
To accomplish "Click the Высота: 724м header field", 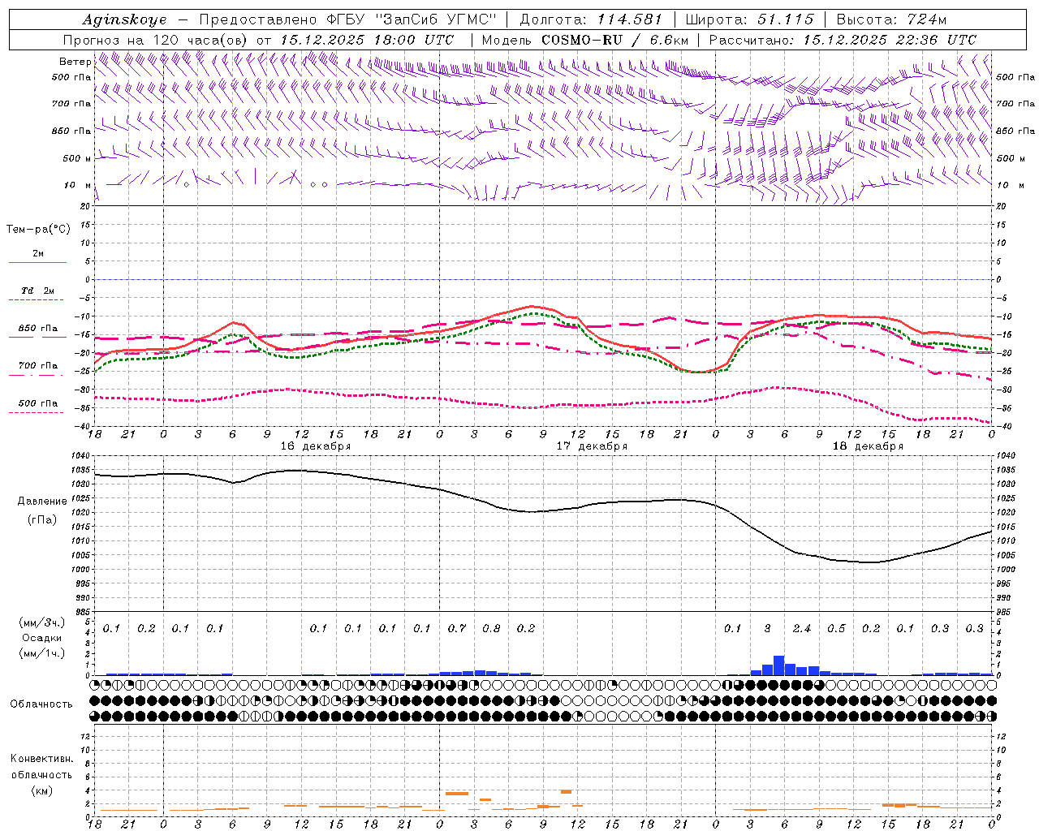I will point(891,19).
